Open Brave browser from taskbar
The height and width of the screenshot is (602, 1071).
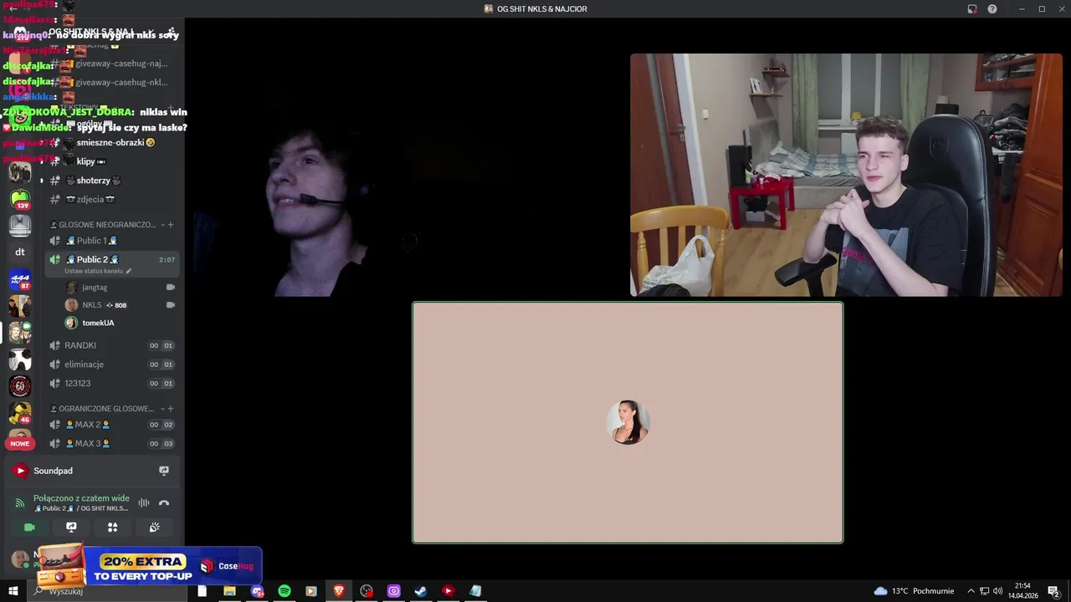click(339, 591)
